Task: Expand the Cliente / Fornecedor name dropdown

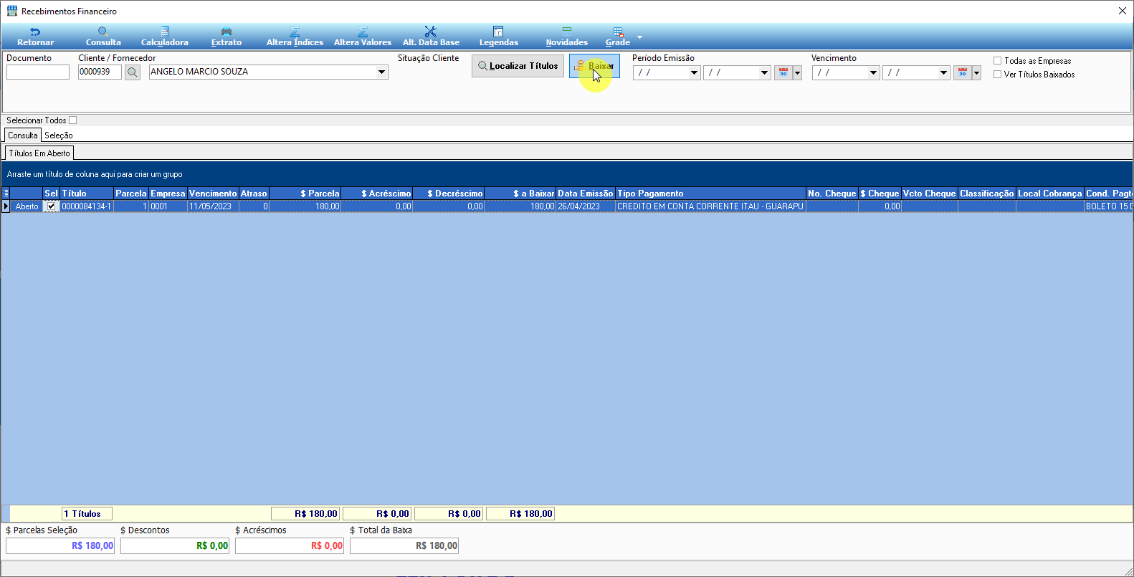Action: point(381,72)
